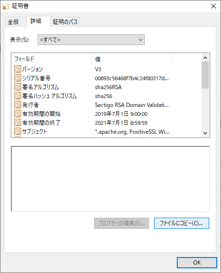
Task: Click the バージョン field icon
Action: (17, 69)
